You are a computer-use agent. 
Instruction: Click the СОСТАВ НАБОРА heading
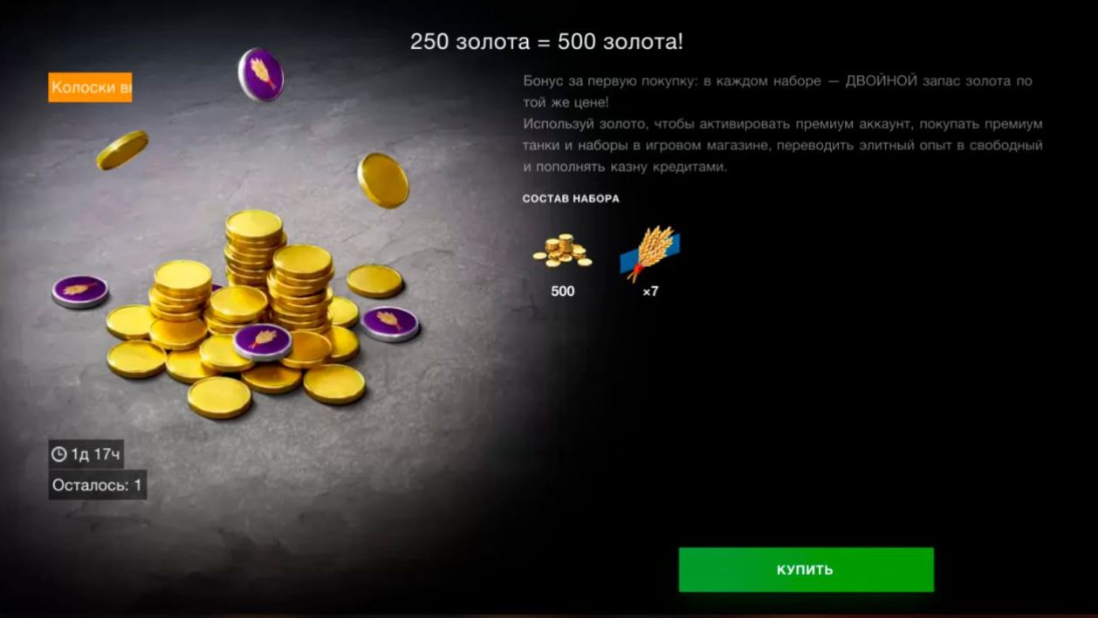coord(571,198)
